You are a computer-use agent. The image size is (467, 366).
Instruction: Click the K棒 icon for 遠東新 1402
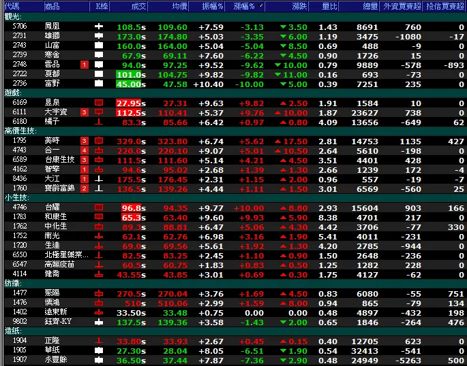click(99, 312)
